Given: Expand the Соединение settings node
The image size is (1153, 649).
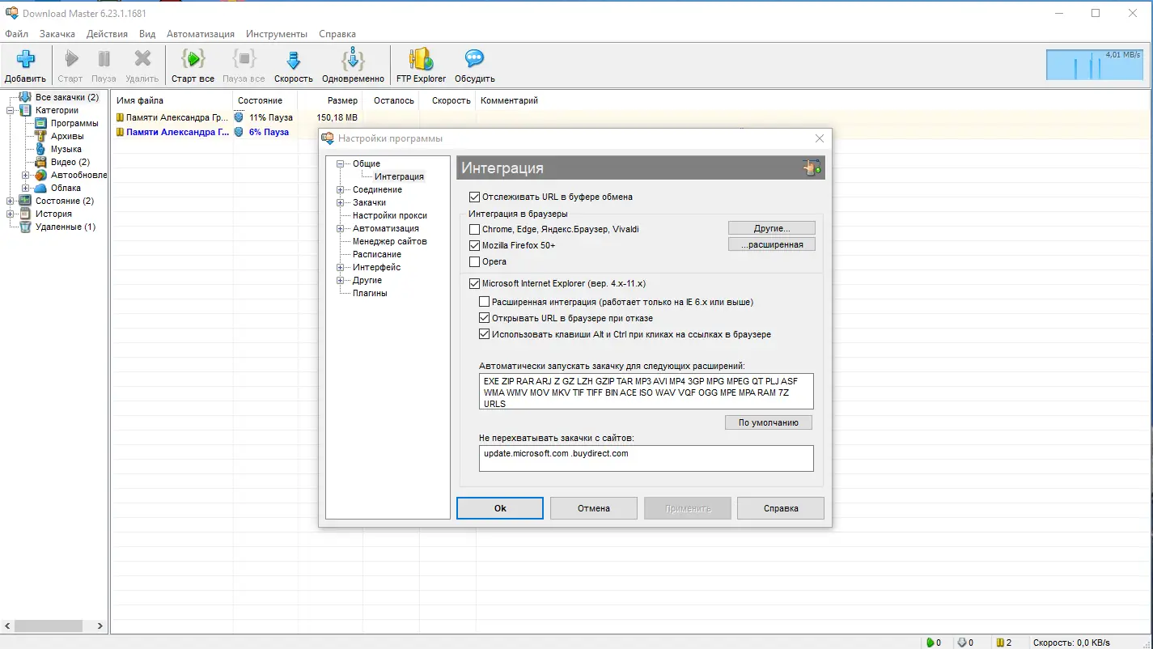Looking at the screenshot, I should (341, 189).
